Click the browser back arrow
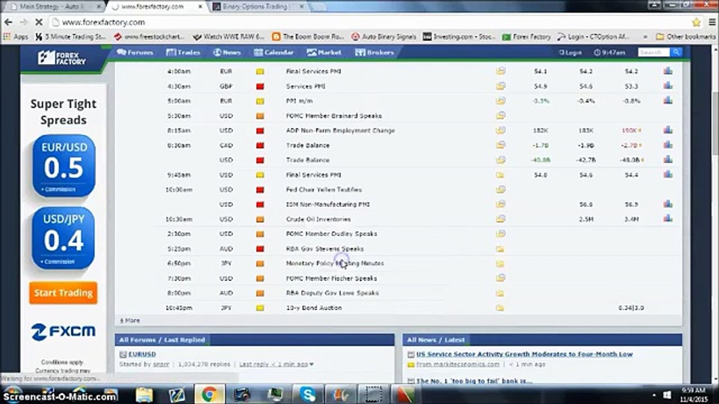The height and width of the screenshot is (404, 719). tap(8, 22)
